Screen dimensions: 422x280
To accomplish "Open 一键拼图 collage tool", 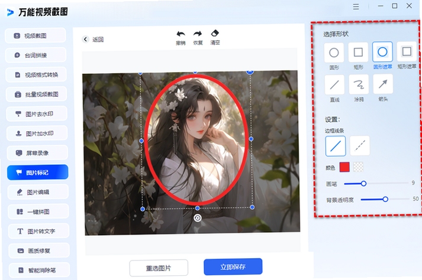I will [x=38, y=211].
